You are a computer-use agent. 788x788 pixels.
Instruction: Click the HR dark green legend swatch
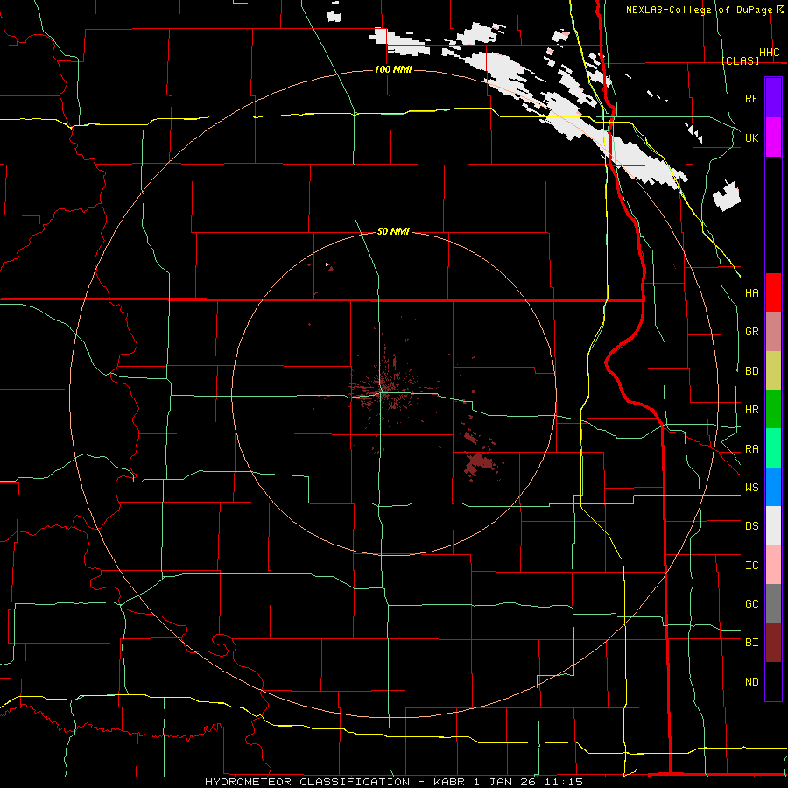point(773,410)
